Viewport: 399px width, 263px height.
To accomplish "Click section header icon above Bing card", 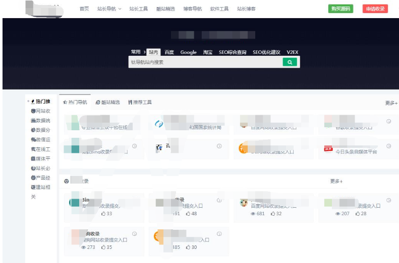I will [67, 181].
